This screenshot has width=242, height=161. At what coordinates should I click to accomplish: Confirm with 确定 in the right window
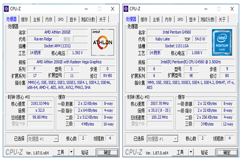pyautogui.click(x=227, y=153)
